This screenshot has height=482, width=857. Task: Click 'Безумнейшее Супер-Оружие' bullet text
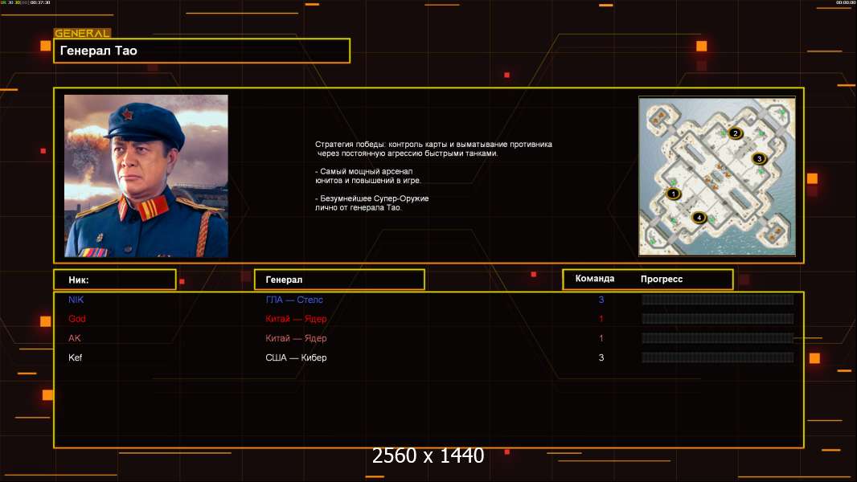point(371,203)
